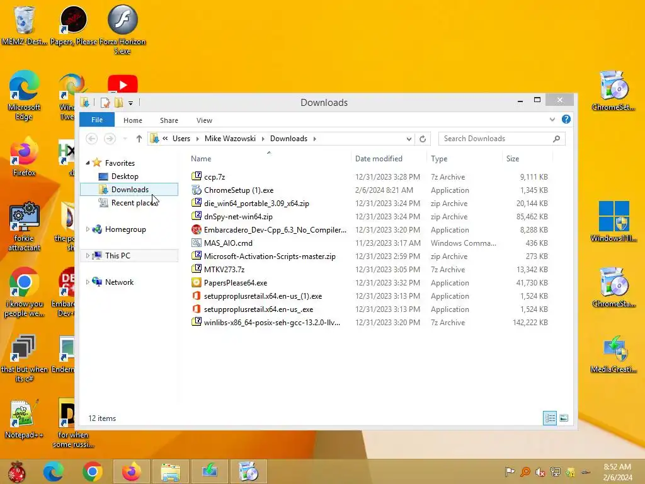Image resolution: width=645 pixels, height=484 pixels.
Task: Click the File Explorer taskbar button
Action: pyautogui.click(x=170, y=471)
